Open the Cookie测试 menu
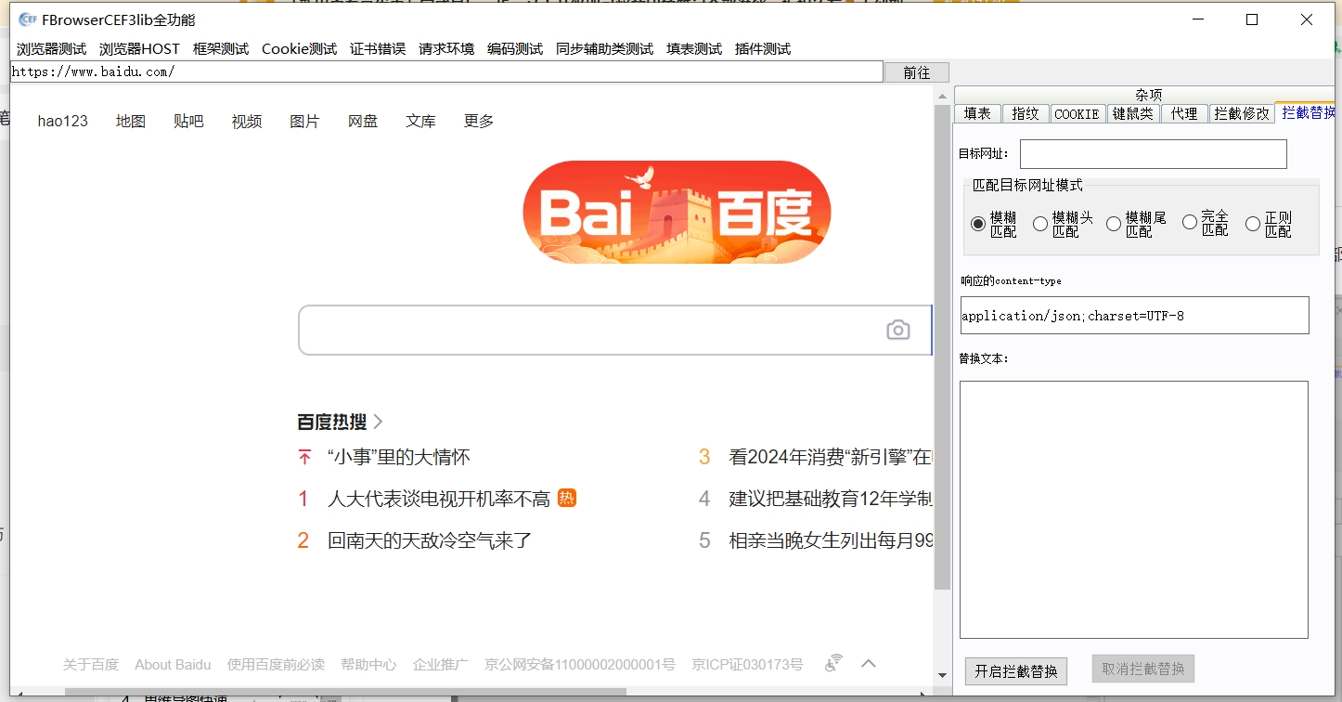1342x702 pixels. pyautogui.click(x=299, y=49)
